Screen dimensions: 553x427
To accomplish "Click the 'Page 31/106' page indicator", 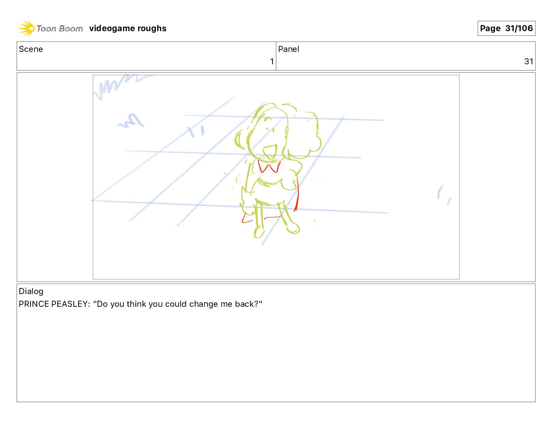I will (506, 28).
